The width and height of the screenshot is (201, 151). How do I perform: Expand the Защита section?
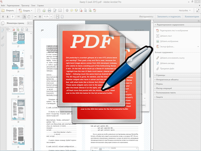click(177, 97)
